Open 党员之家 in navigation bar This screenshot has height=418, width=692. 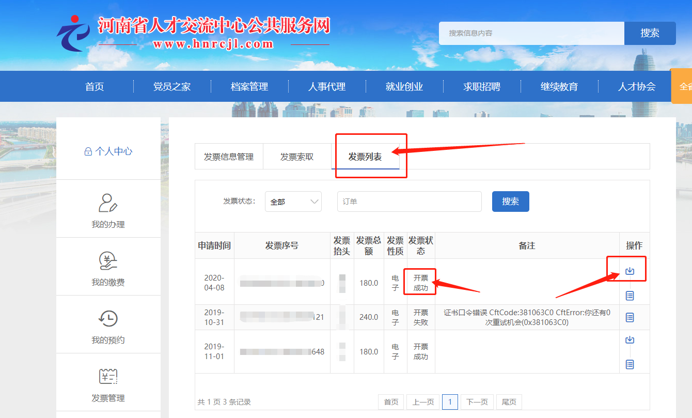click(x=172, y=86)
